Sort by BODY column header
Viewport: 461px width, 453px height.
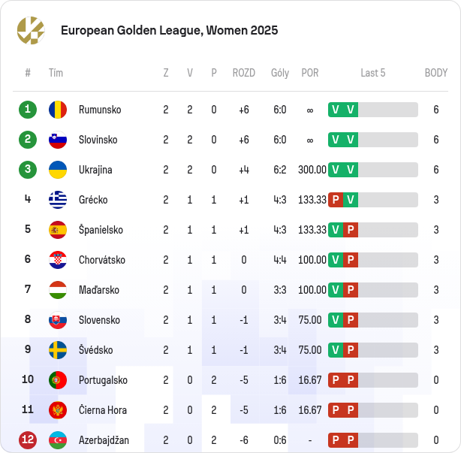point(436,73)
